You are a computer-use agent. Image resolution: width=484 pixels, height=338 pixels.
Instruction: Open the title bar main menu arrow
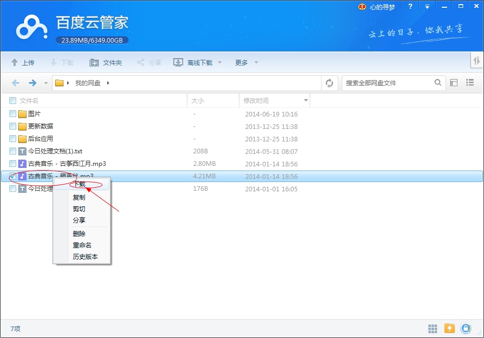coord(427,6)
